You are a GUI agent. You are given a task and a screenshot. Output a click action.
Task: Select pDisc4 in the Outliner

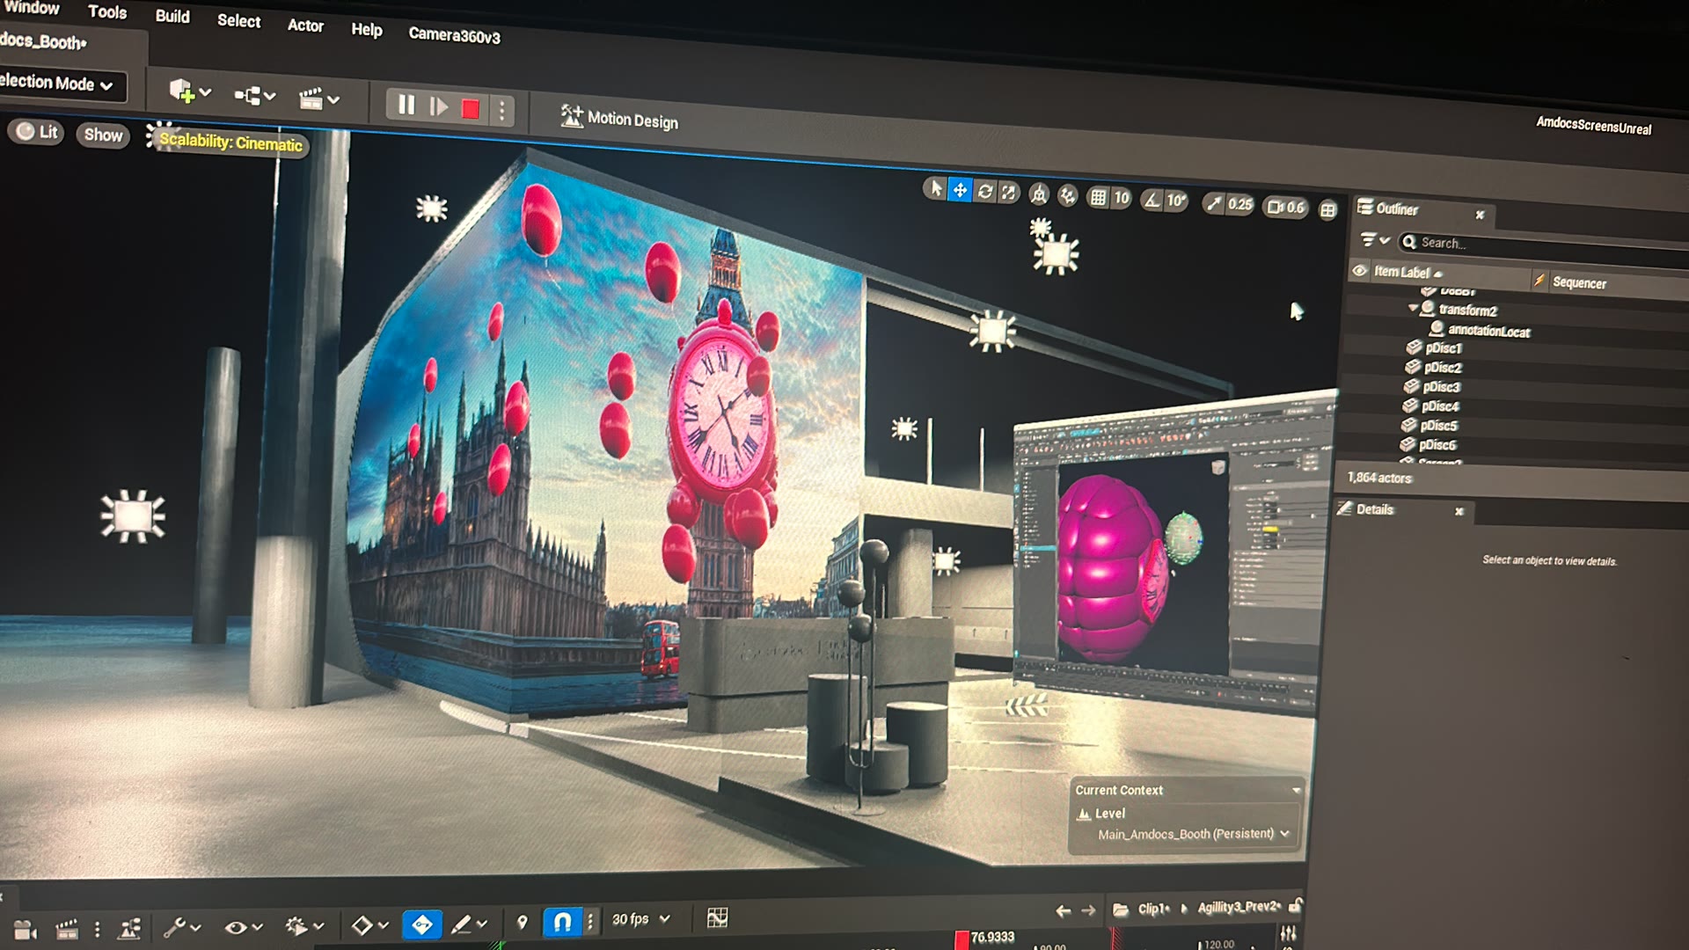coord(1440,406)
